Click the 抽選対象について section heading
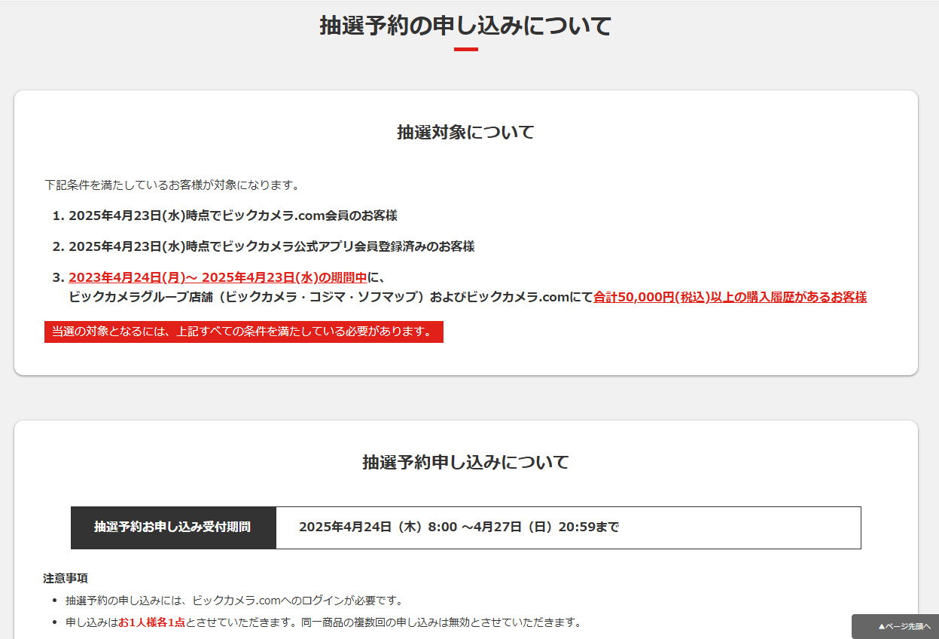939x639 pixels. coord(465,133)
